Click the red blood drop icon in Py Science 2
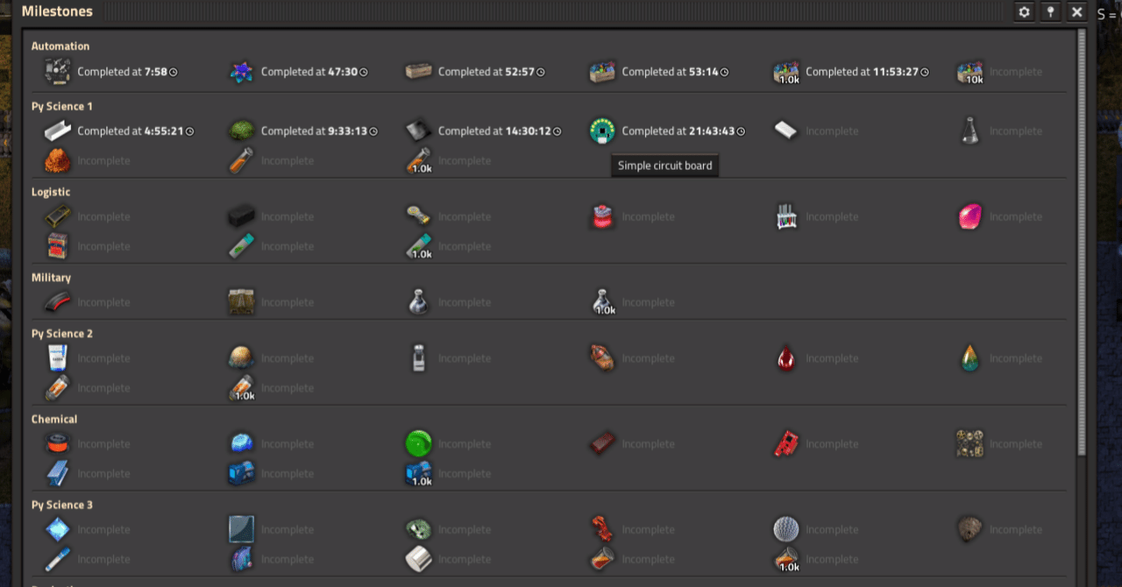1122x587 pixels. (786, 358)
